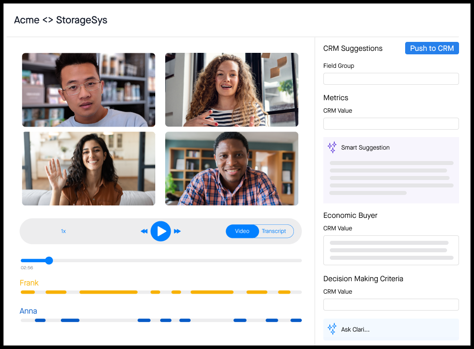This screenshot has width=474, height=349.
Task: Click Anna's first blue speaking segment
Action: tap(40, 320)
